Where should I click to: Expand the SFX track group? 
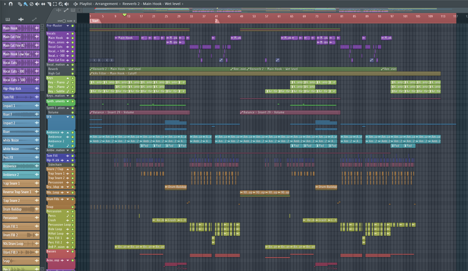[x=68, y=117]
